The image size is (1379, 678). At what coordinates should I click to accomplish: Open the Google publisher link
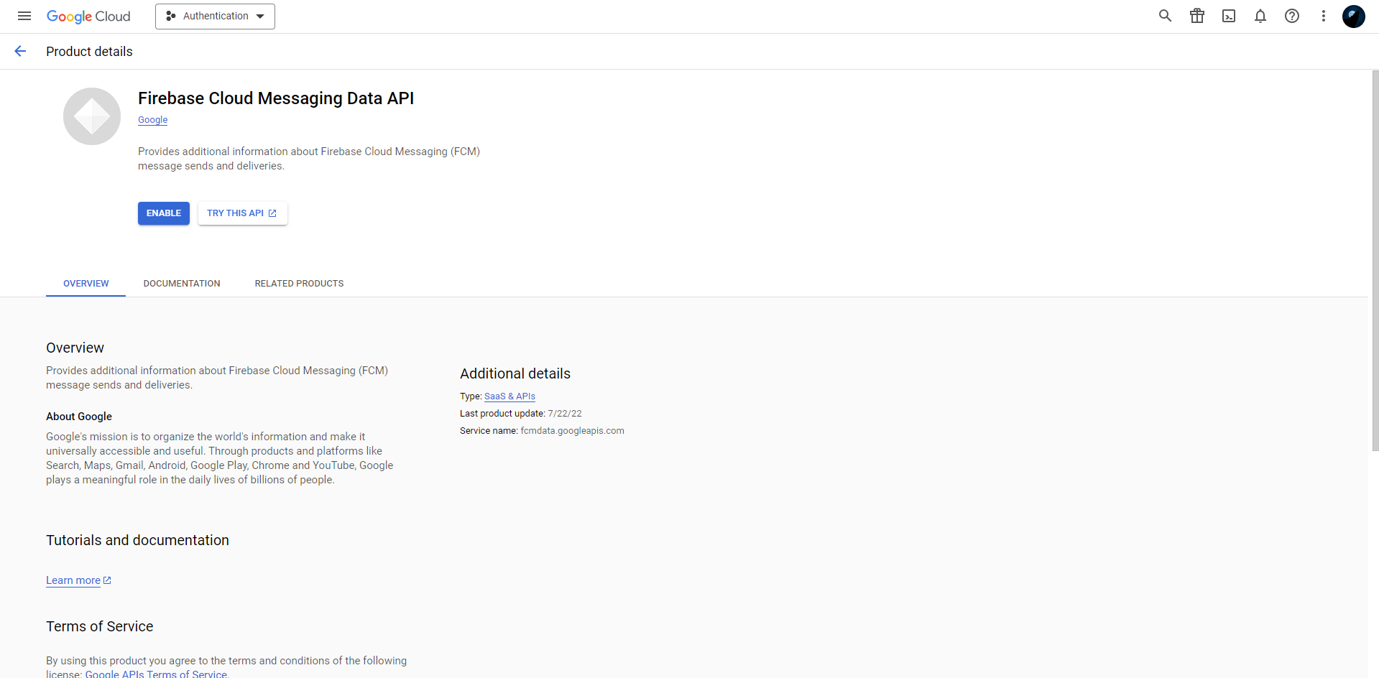pos(152,120)
